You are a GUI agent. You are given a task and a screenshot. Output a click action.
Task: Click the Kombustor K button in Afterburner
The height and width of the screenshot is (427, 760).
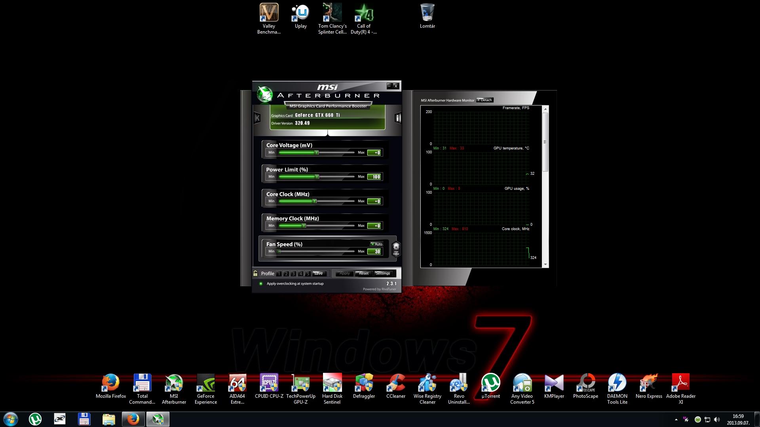pyautogui.click(x=257, y=118)
